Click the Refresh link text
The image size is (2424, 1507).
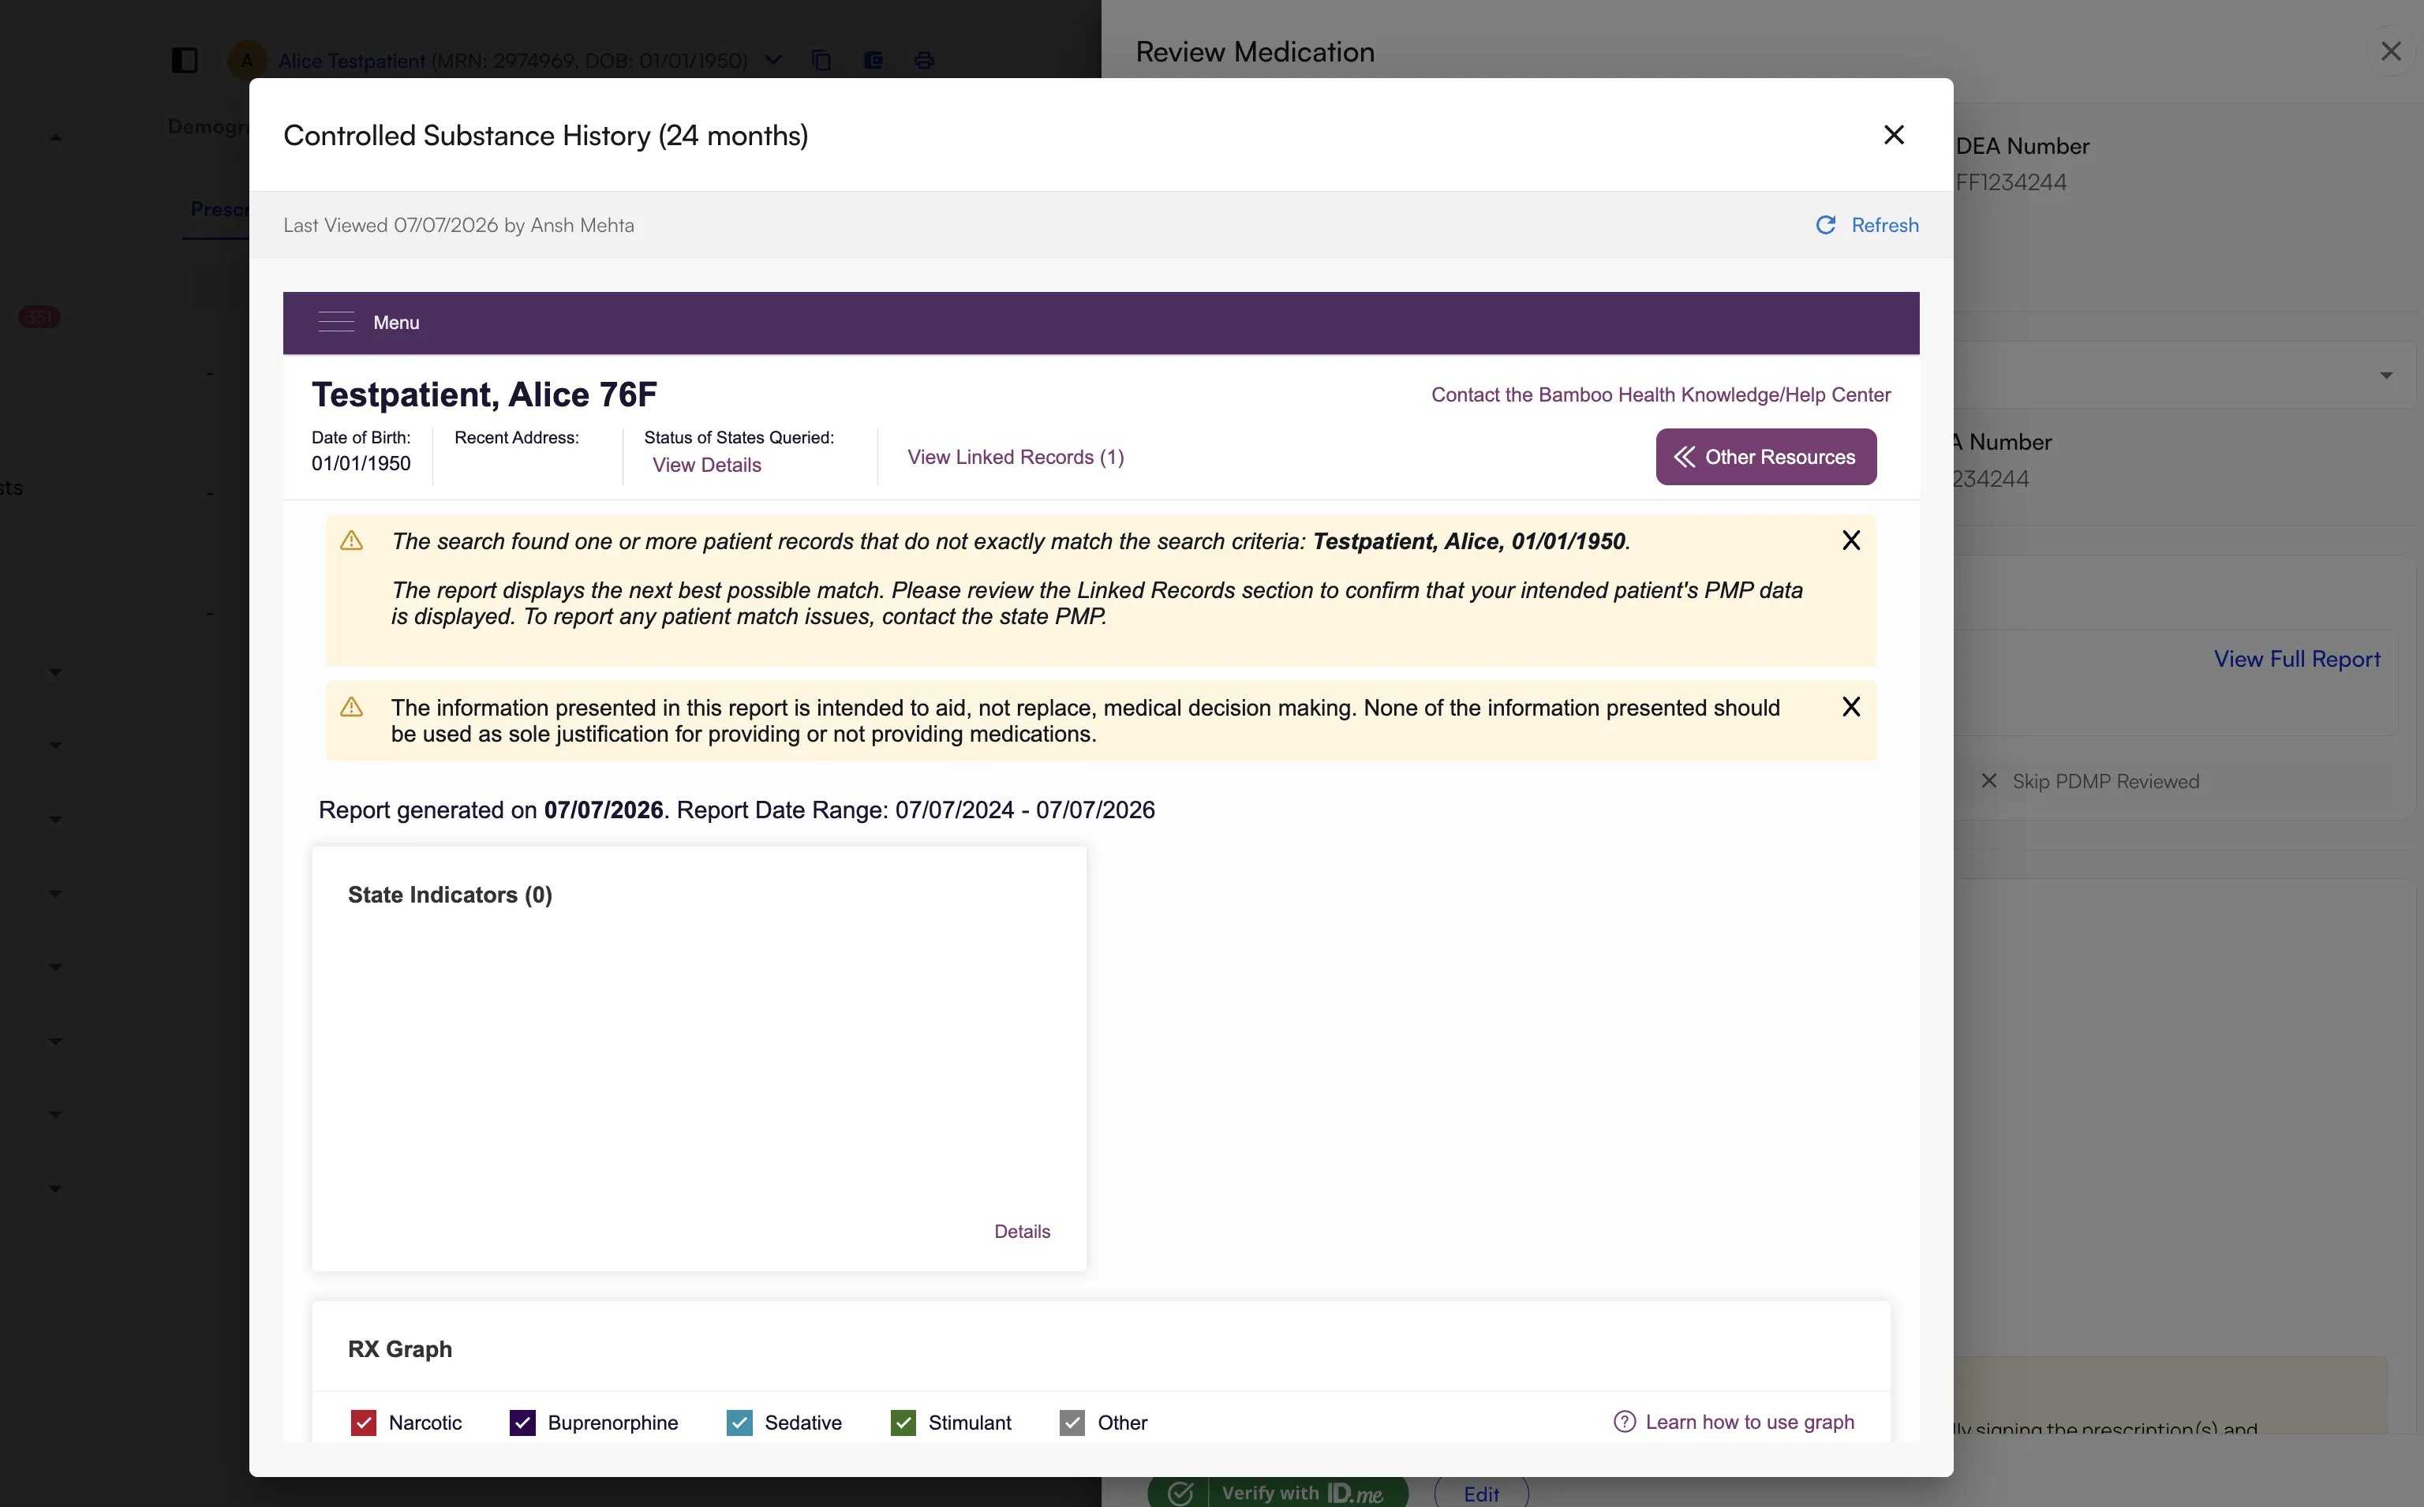click(x=1885, y=225)
